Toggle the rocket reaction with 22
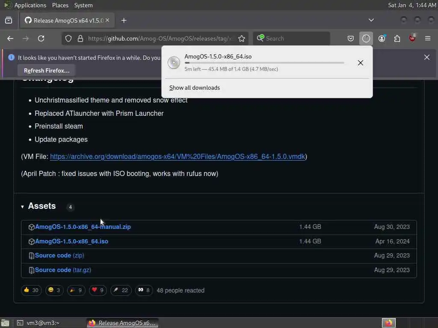The image size is (438, 328). coord(121,290)
